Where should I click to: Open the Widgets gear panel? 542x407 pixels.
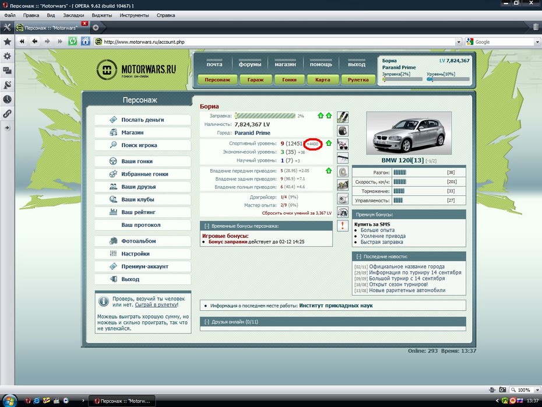(7, 56)
